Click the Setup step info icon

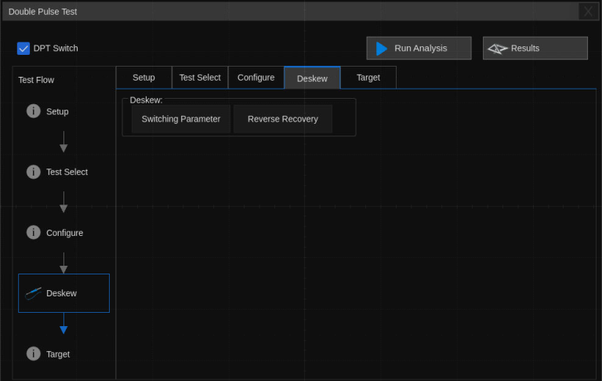coord(34,111)
